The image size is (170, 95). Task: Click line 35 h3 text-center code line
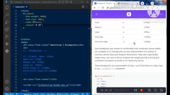point(40,79)
